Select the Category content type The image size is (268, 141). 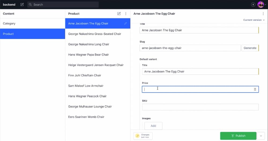click(x=32, y=23)
